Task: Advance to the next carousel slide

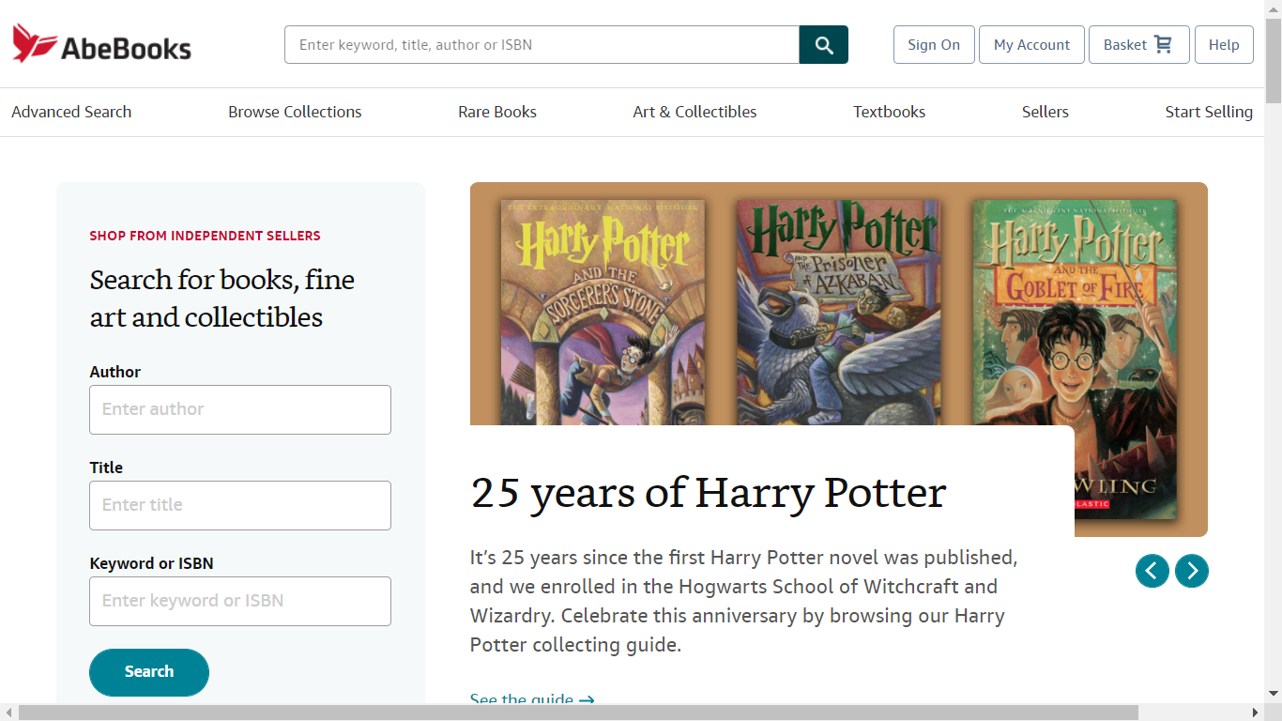Action: pyautogui.click(x=1191, y=571)
